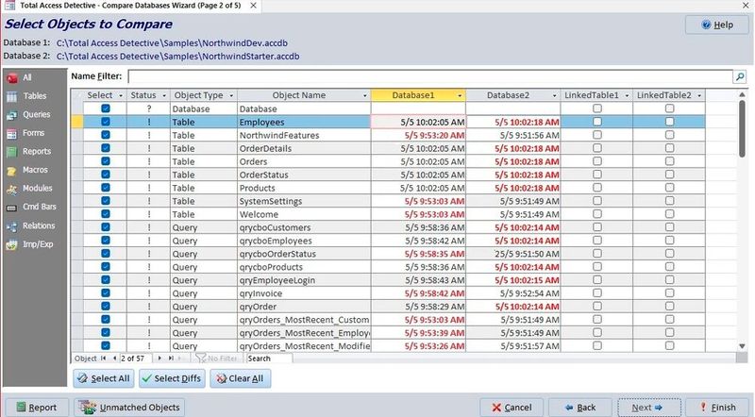The image size is (755, 417).
Task: Click the Unmatched Objects button
Action: [x=129, y=408]
